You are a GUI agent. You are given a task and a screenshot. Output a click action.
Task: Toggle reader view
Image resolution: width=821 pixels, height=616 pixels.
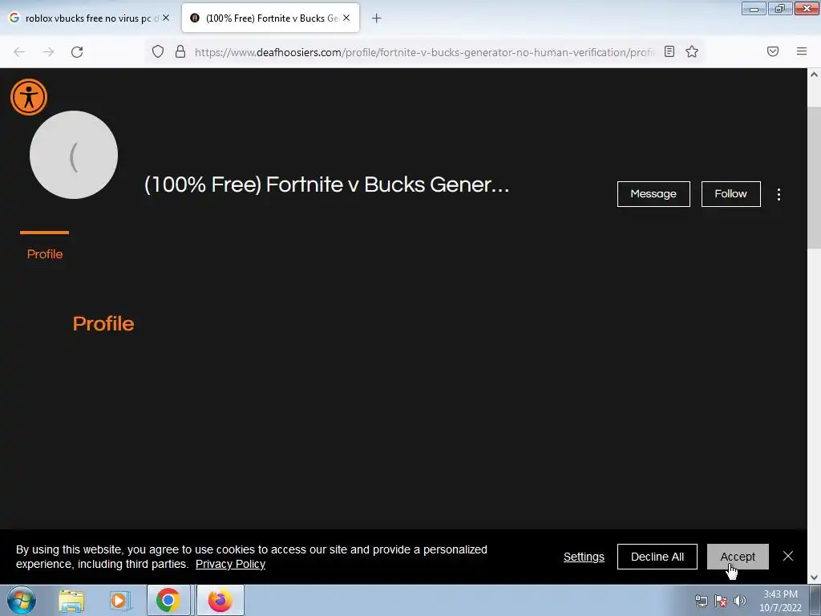pyautogui.click(x=669, y=51)
